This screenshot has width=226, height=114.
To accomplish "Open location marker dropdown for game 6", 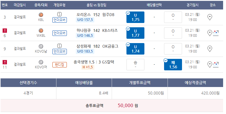I will pyautogui.click(x=210, y=33).
